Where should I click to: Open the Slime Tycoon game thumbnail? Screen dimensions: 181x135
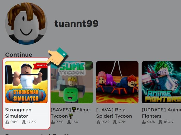click(x=72, y=82)
